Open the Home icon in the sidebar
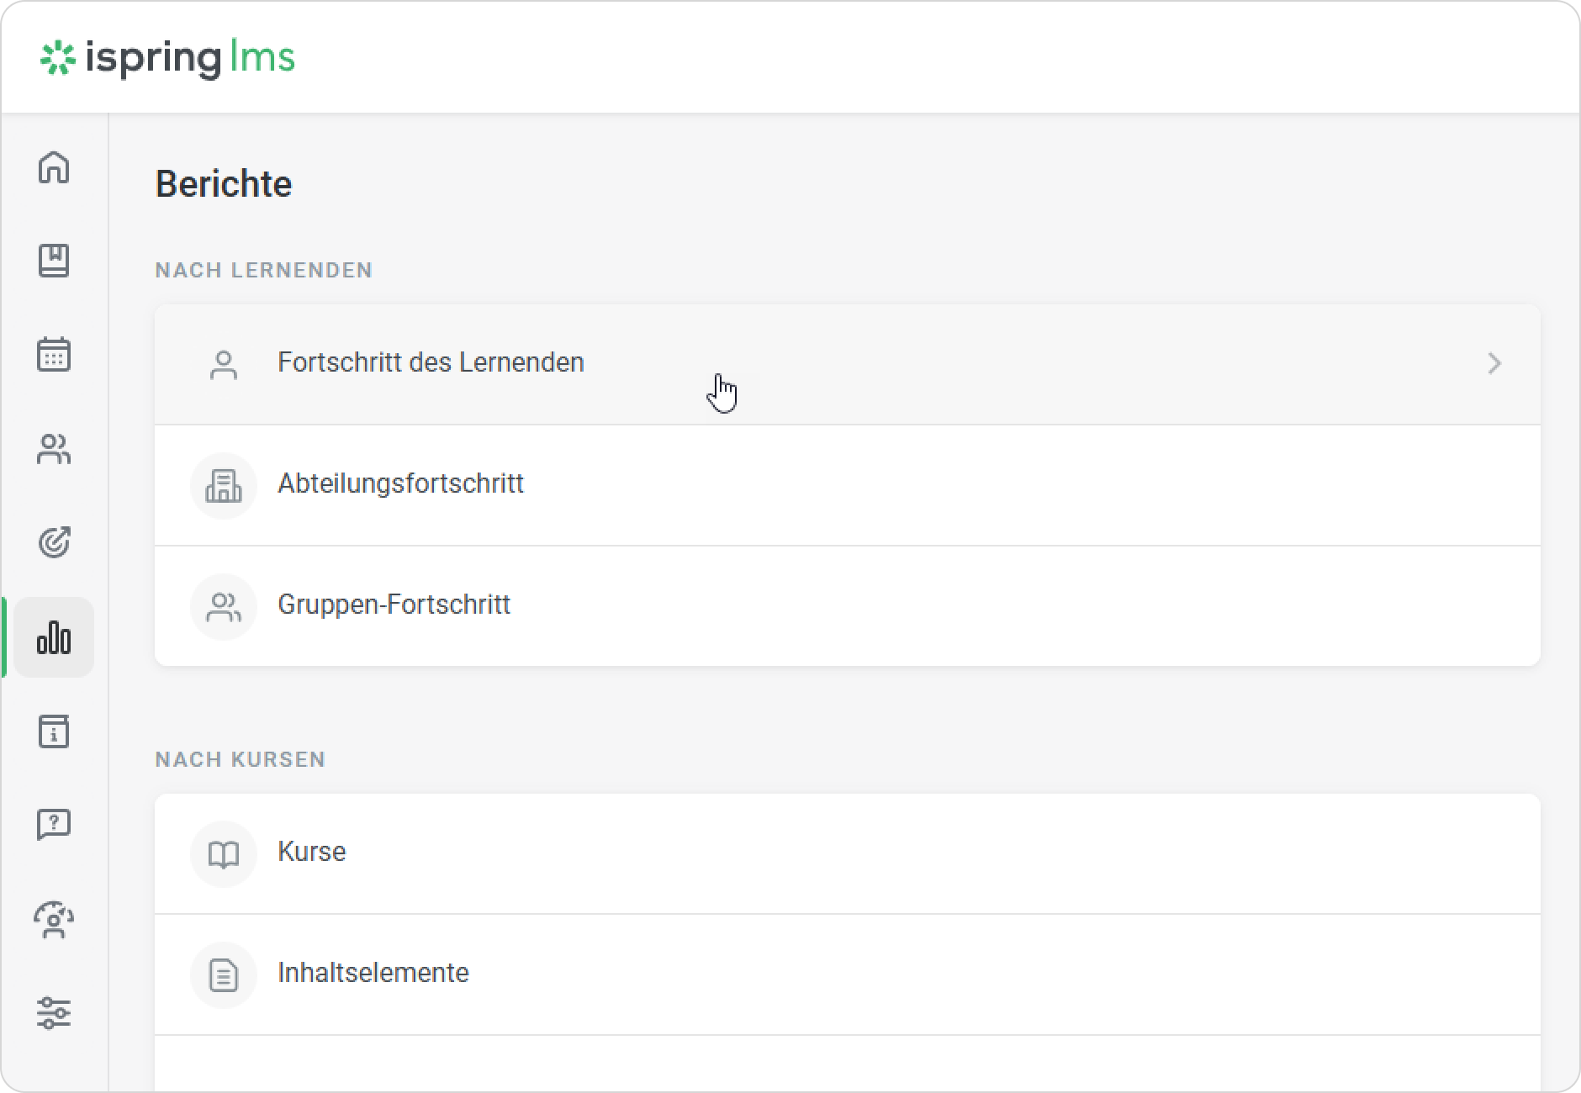The height and width of the screenshot is (1093, 1581). [x=54, y=169]
